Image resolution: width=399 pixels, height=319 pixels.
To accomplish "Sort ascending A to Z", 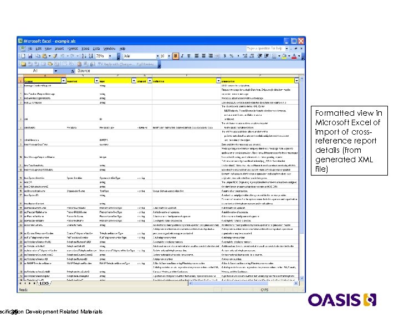I will (x=84, y=56).
